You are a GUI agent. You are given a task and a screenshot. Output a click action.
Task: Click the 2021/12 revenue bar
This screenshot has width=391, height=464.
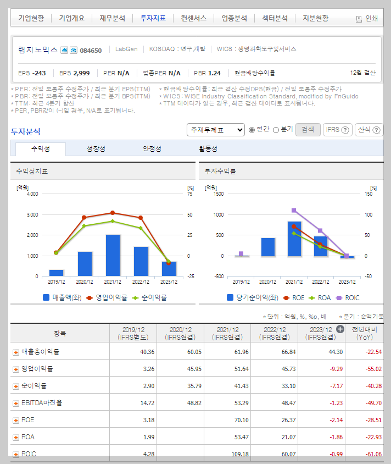113,256
